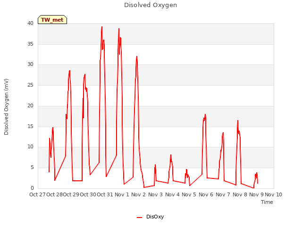The width and height of the screenshot is (302, 226).
Task: Click the 'Oct 29' x-axis date label
Action: 71,194
